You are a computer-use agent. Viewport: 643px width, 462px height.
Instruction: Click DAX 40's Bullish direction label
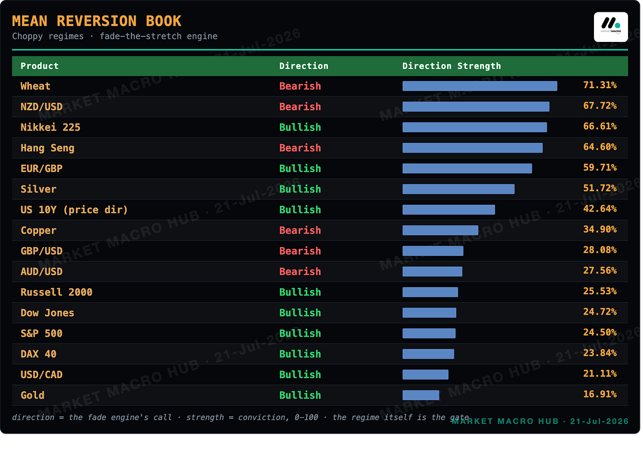300,354
